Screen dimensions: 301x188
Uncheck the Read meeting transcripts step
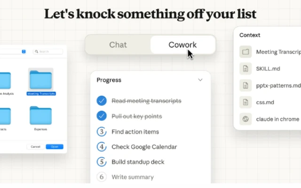[x=102, y=101]
